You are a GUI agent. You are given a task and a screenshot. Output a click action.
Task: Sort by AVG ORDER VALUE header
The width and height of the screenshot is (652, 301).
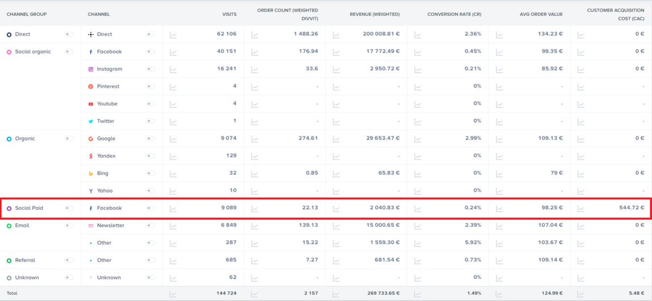tap(541, 14)
